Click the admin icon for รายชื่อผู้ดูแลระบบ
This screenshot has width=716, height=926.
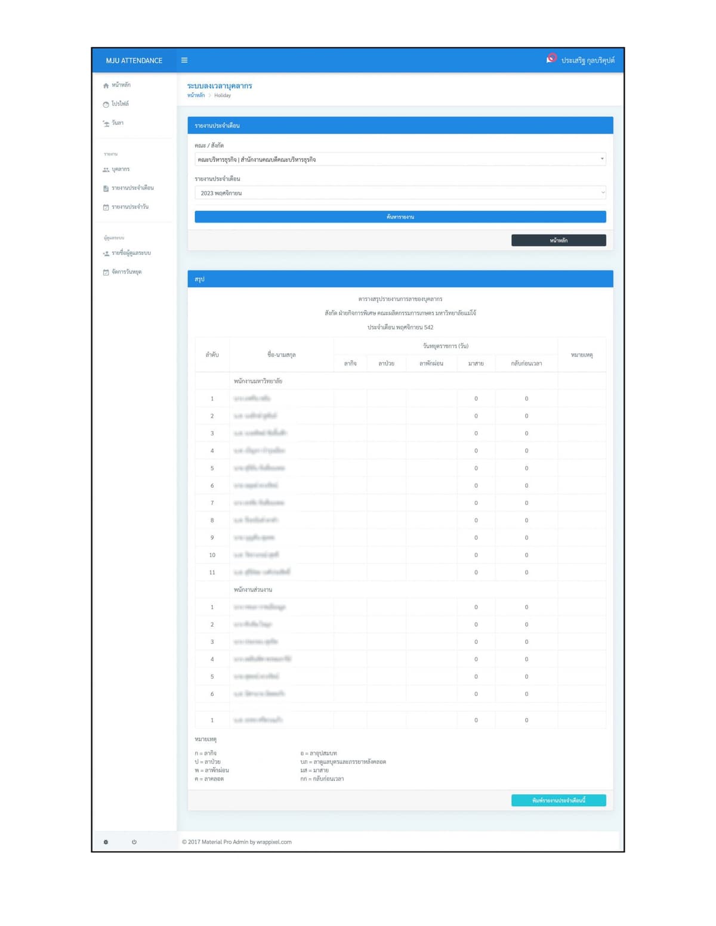106,253
